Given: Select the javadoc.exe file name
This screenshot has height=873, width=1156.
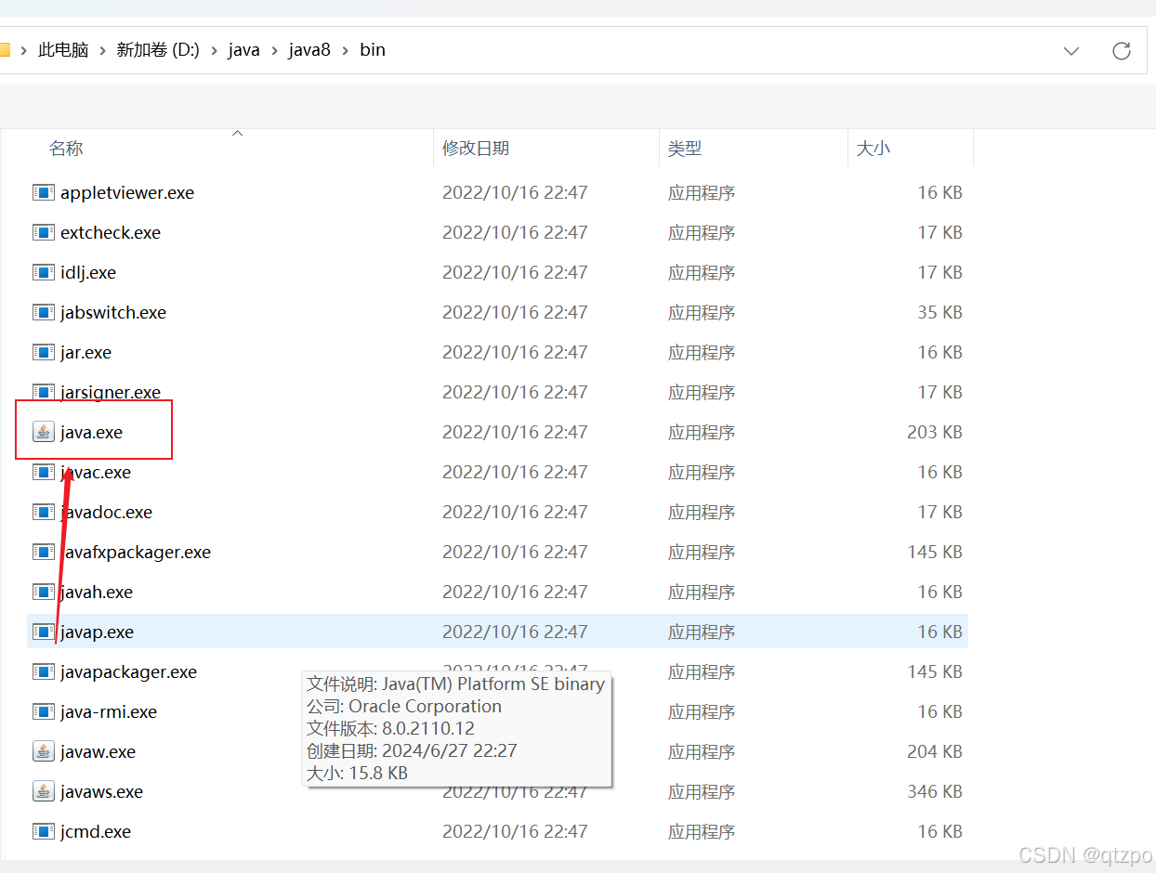Looking at the screenshot, I should (106, 512).
